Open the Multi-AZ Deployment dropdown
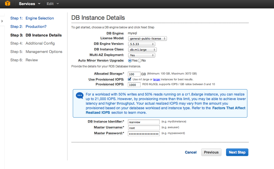This screenshot has width=274, height=169. 142,55
